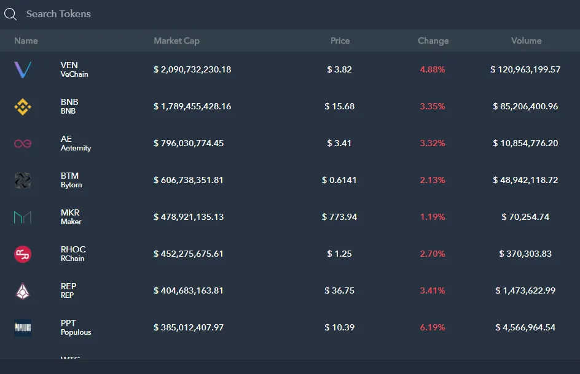This screenshot has width=580, height=374.
Task: Click the Populous logo icon
Action: pos(23,328)
